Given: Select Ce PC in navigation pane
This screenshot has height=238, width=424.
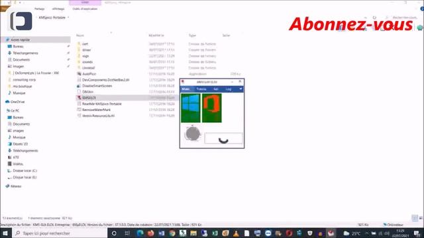Looking at the screenshot, I should 15,110.
